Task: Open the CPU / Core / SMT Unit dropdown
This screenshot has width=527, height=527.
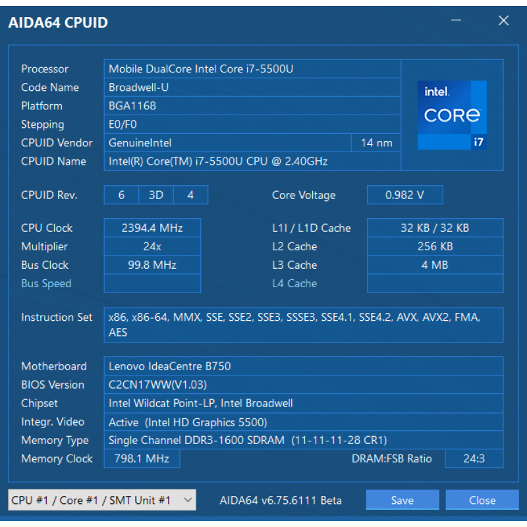Action: point(102,500)
